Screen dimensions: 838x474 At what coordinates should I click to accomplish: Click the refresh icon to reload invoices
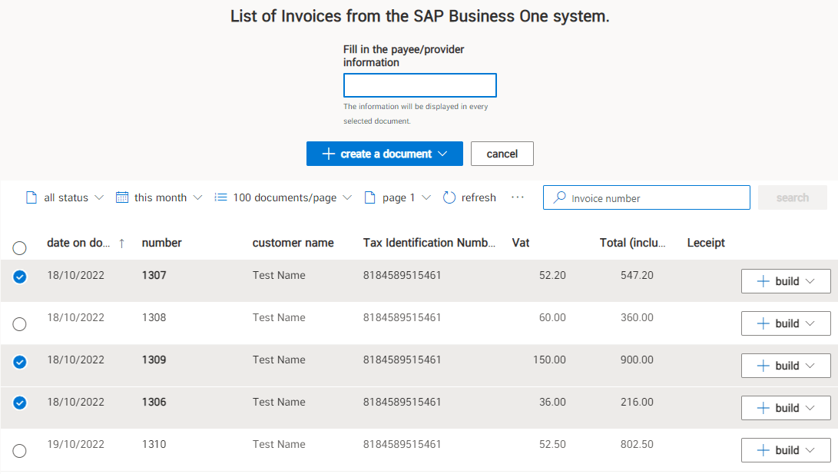pyautogui.click(x=448, y=197)
